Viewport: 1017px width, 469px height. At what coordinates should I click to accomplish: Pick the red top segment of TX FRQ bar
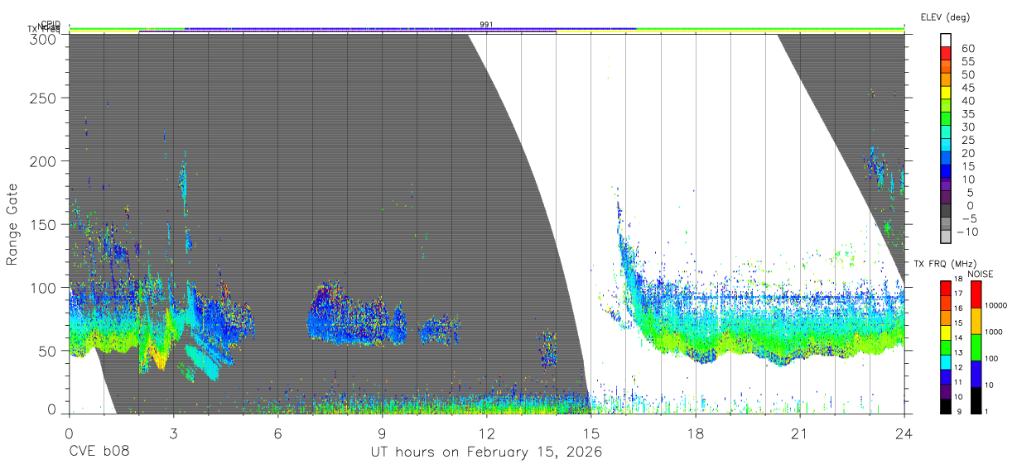point(945,288)
